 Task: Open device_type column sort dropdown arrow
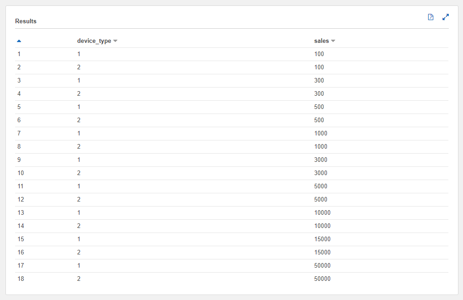116,41
